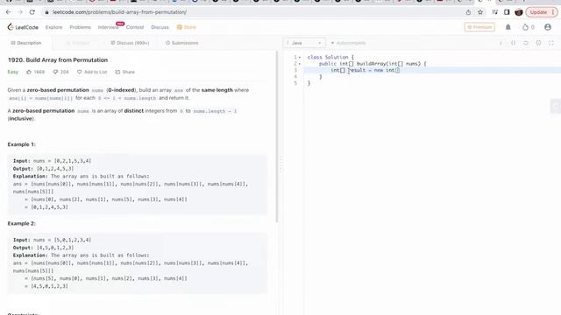This screenshot has width=561, height=315.
Task: Click the Premium button
Action: pos(479,27)
